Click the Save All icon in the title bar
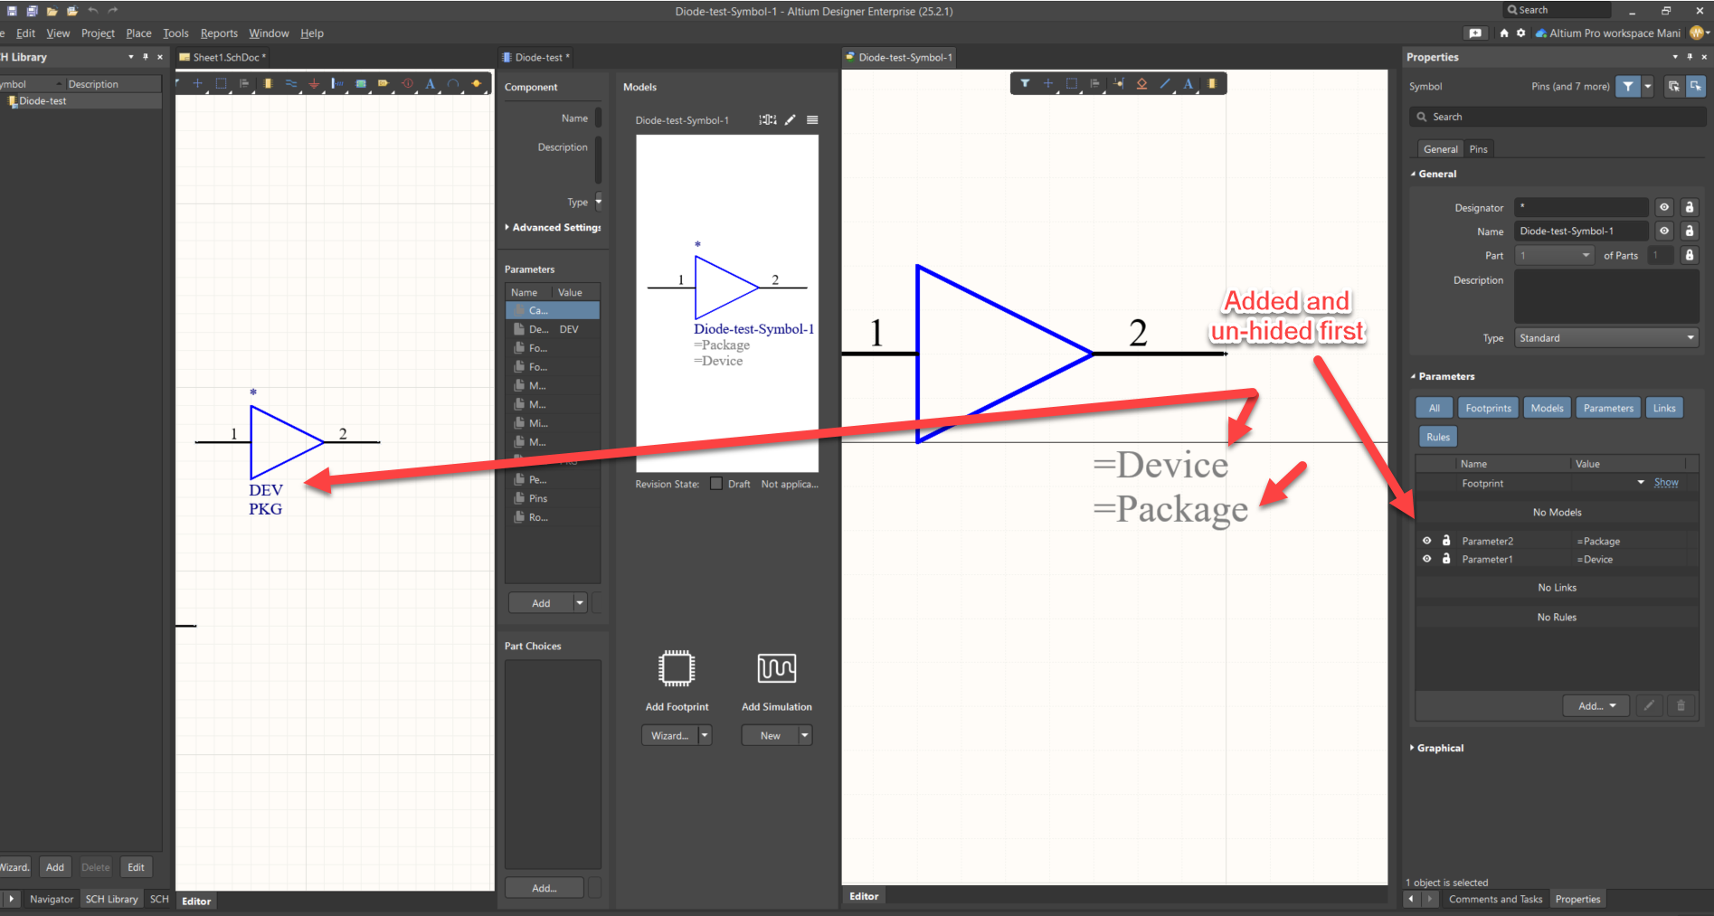 [32, 11]
